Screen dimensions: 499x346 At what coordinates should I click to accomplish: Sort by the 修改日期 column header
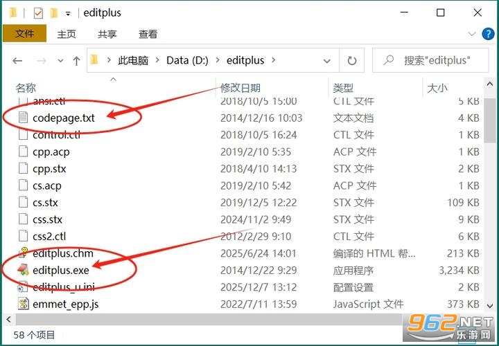(240, 88)
